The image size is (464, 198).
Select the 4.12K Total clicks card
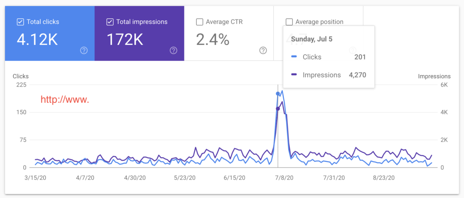point(50,33)
